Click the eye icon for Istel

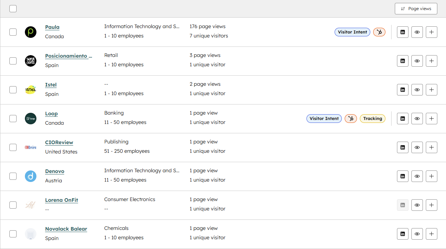click(417, 90)
